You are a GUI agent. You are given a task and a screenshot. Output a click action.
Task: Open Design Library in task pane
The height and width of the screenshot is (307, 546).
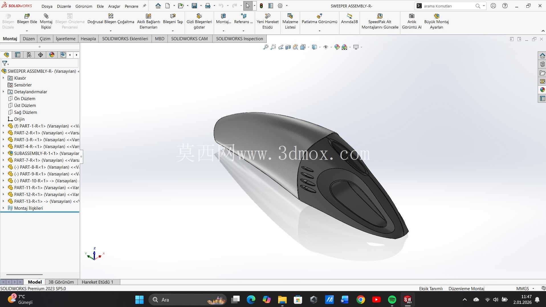[x=542, y=64]
